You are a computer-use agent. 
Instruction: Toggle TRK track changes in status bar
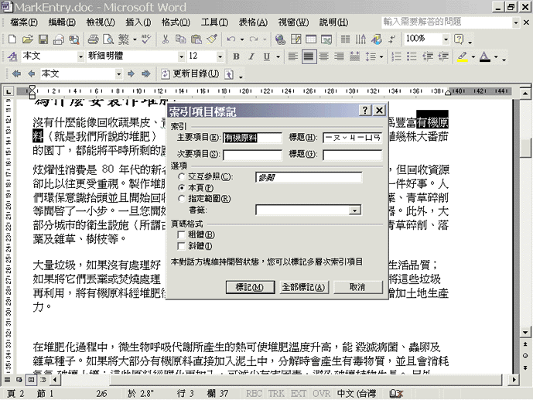click(276, 394)
